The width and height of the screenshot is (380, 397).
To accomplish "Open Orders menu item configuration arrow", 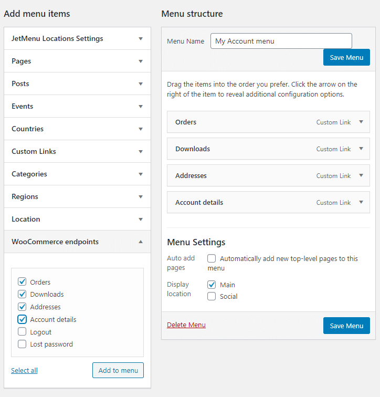I will [361, 122].
